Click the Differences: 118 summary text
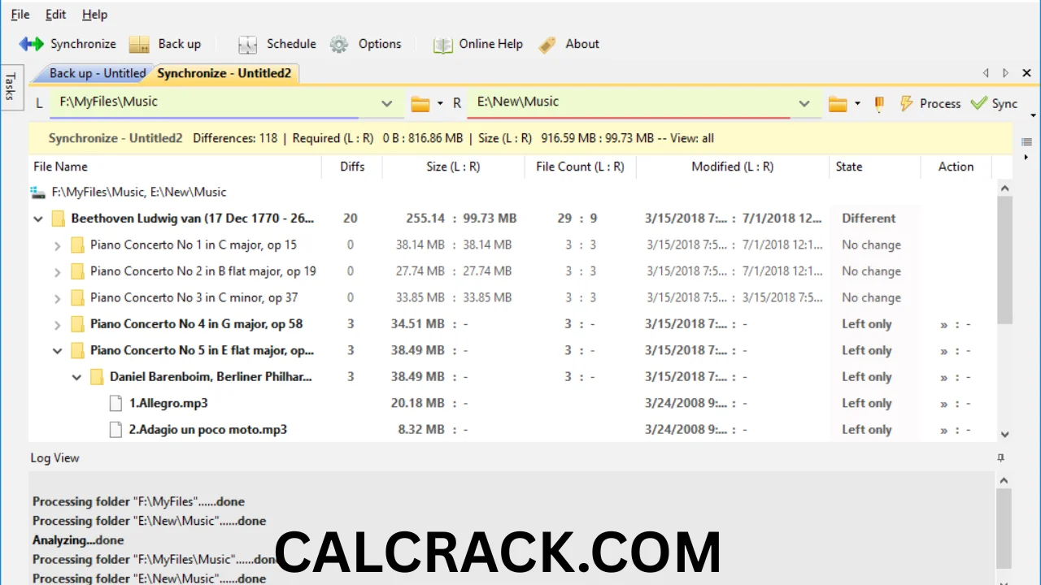Screen dimensions: 1041x585 (x=235, y=138)
